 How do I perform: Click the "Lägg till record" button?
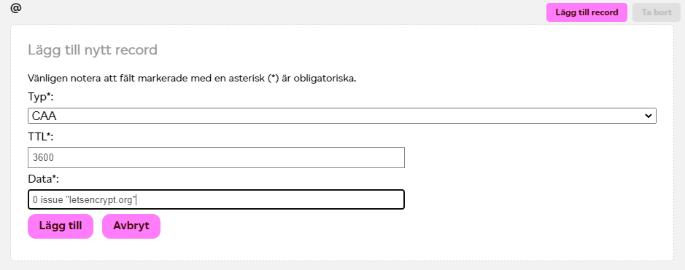click(587, 12)
